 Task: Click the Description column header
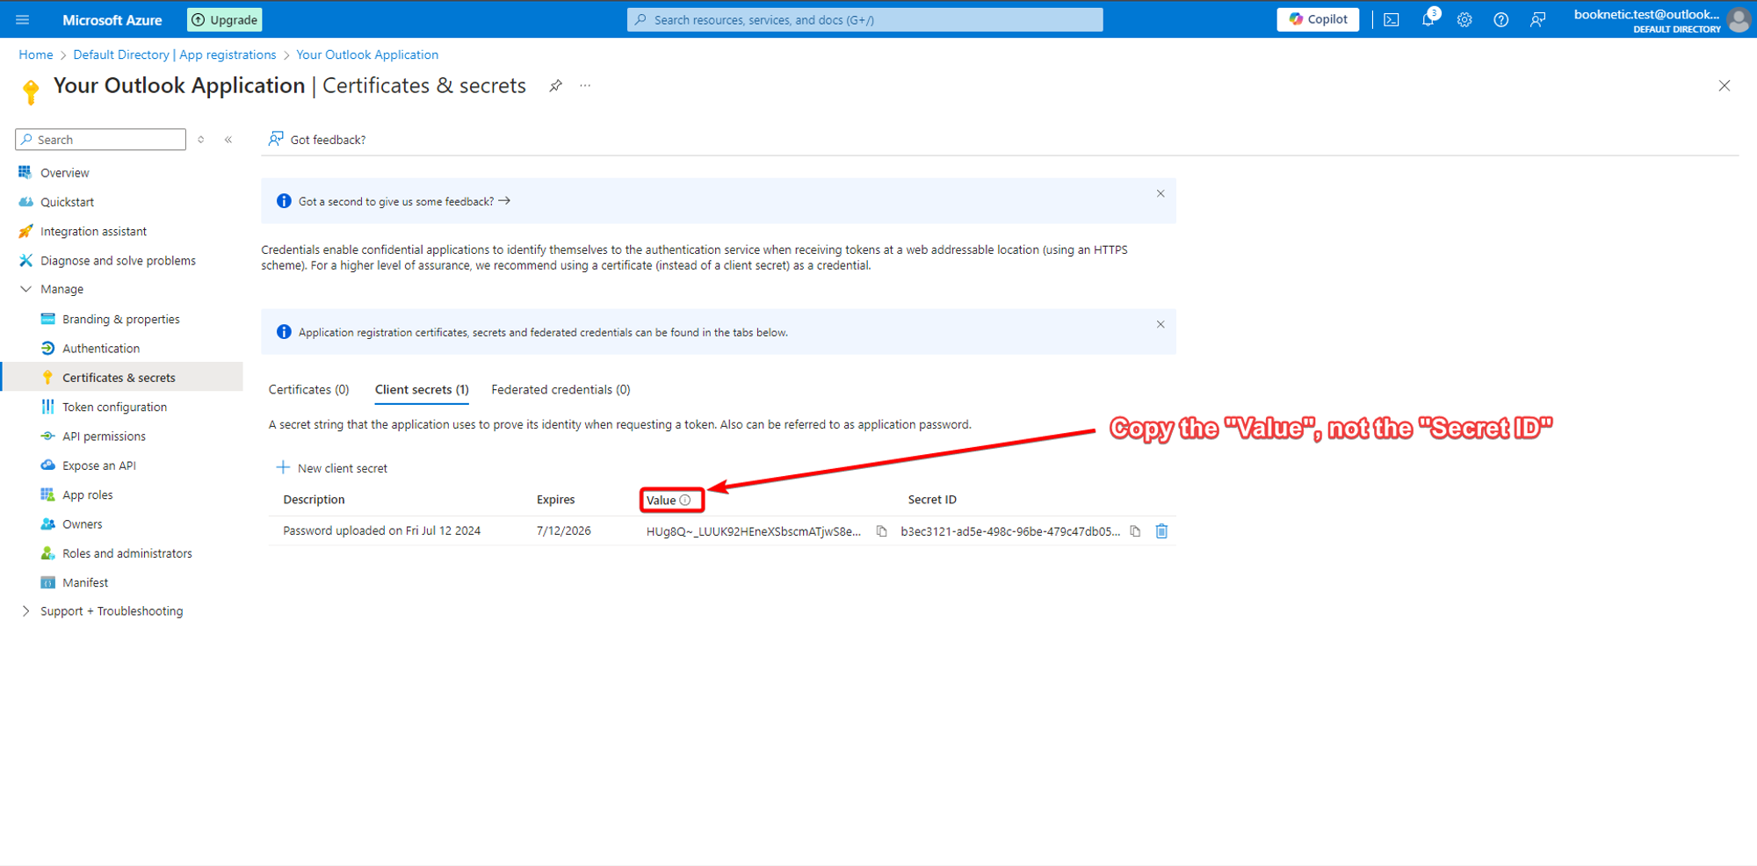click(x=314, y=500)
